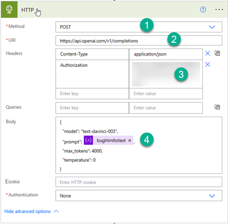
Task: Remove the bughtmltotext token with X
Action: pyautogui.click(x=129, y=141)
